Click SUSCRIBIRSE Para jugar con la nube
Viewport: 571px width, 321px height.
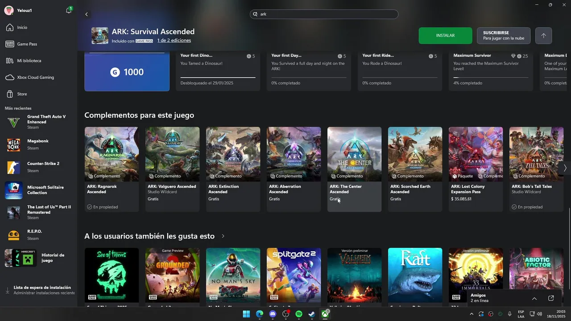[x=504, y=36]
